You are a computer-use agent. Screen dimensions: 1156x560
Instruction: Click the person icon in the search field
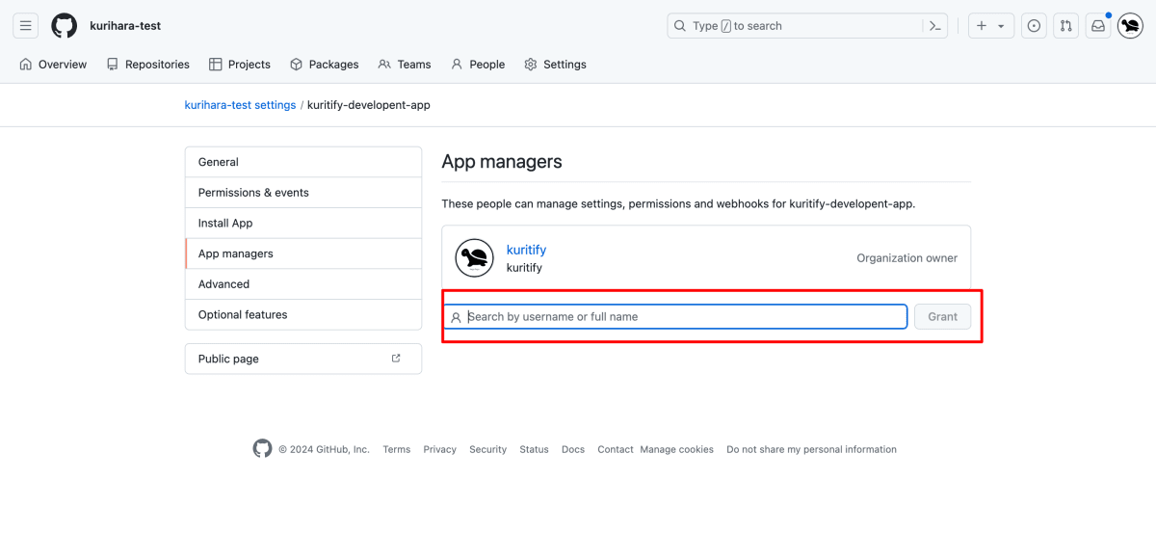456,317
